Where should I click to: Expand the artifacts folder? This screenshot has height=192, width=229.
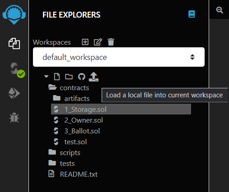71,99
